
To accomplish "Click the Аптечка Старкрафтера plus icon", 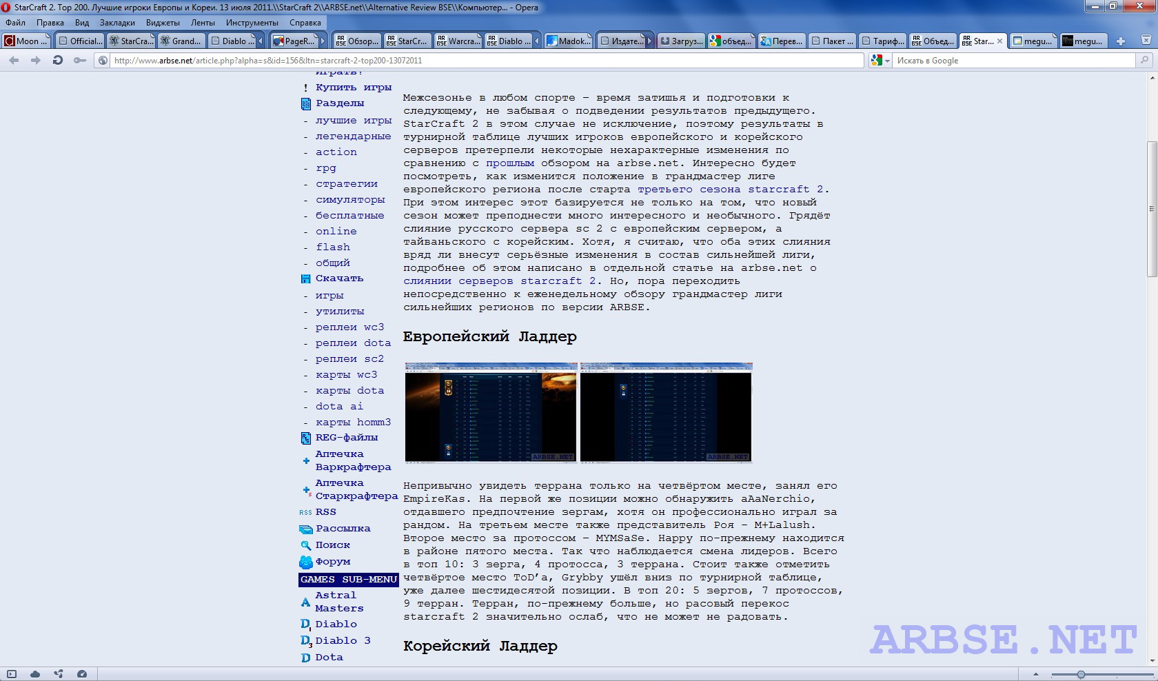I will click(307, 491).
